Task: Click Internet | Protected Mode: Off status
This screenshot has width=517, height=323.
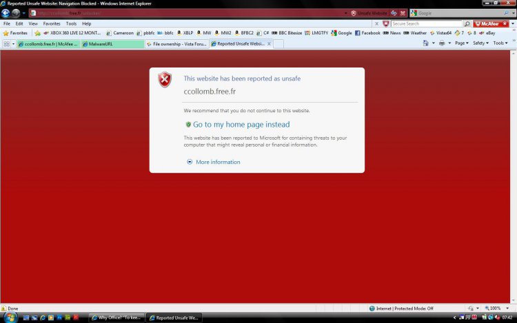Action: [401, 308]
